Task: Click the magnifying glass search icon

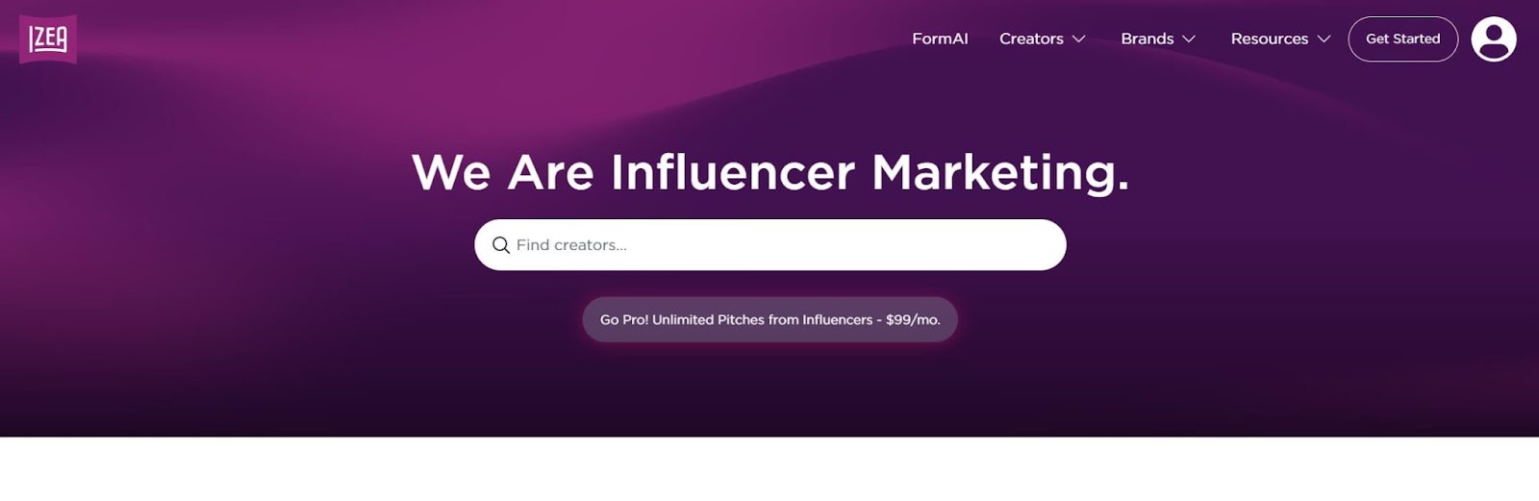Action: tap(501, 245)
